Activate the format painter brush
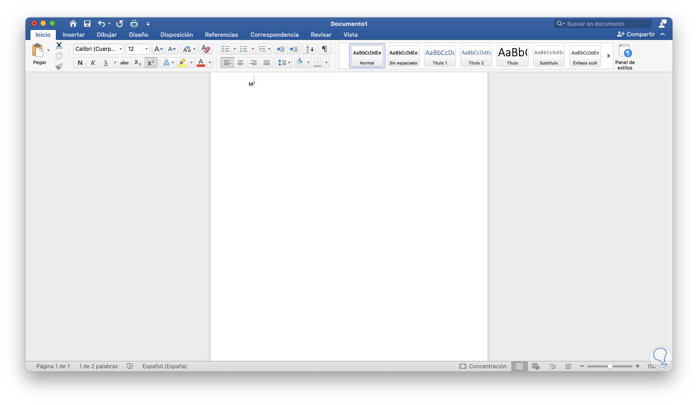The image size is (698, 405). point(59,66)
